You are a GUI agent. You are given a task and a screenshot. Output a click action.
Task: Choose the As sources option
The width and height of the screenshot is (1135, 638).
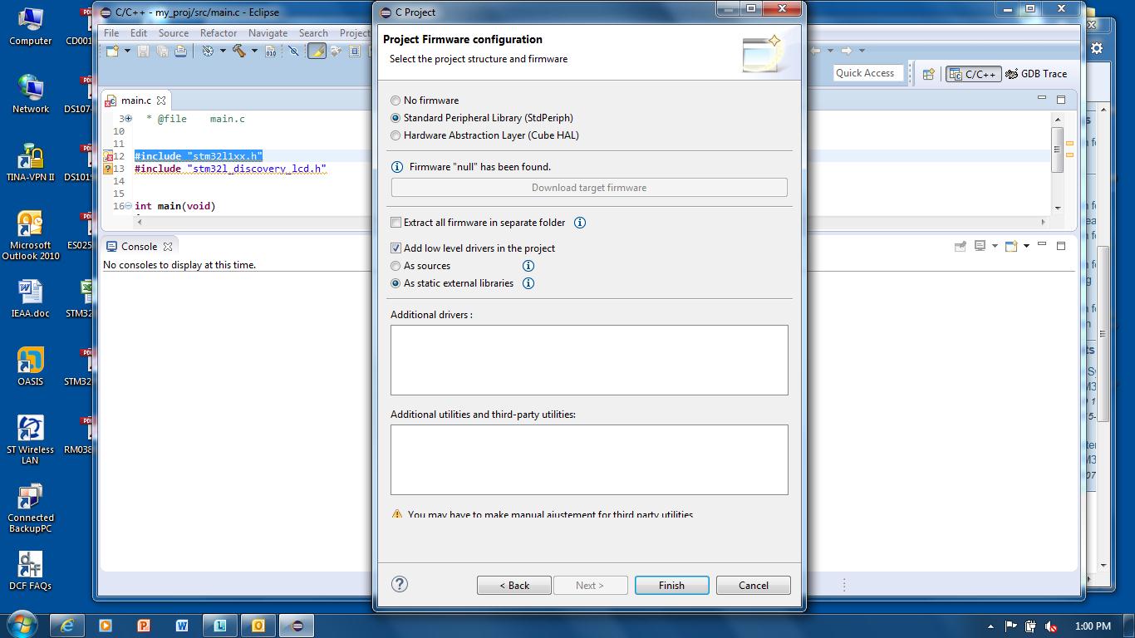click(420, 266)
